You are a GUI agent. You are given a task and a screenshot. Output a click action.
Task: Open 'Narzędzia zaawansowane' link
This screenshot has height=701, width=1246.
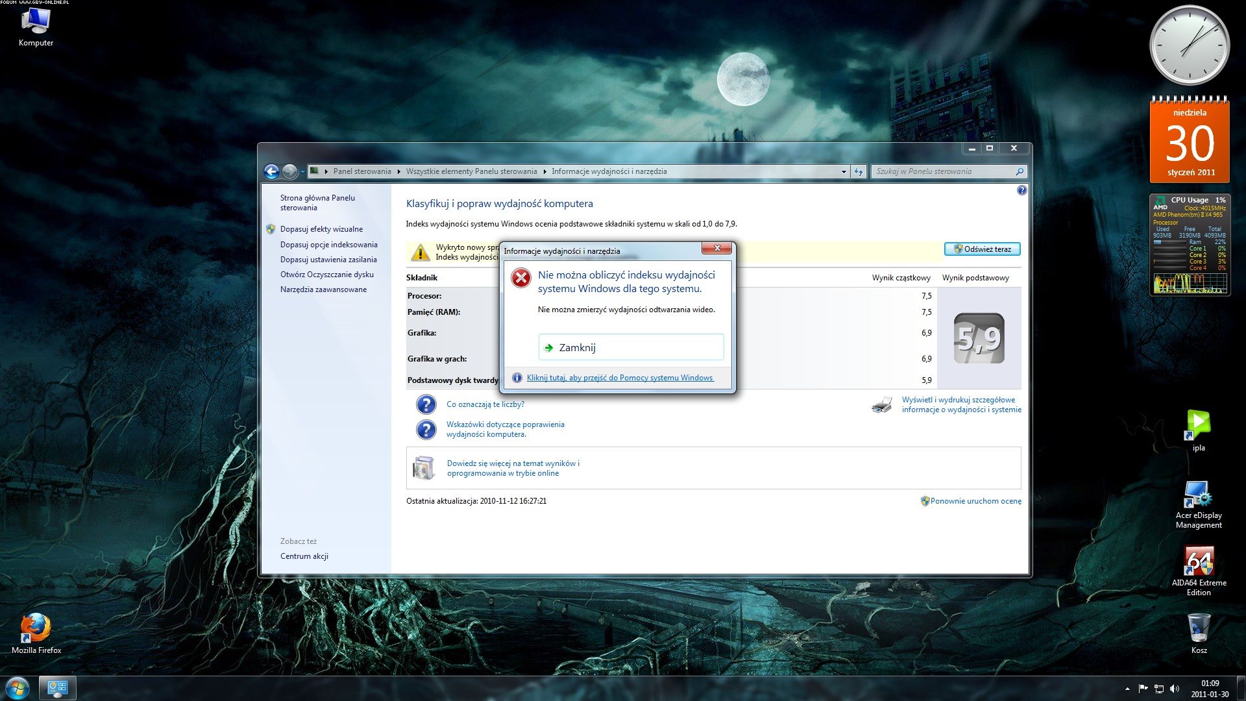point(323,289)
